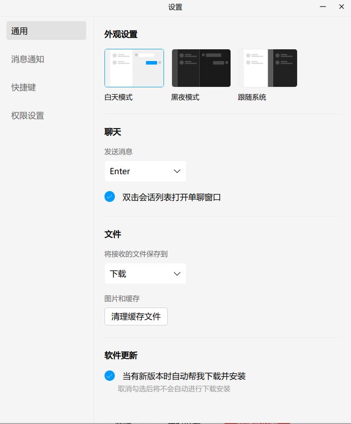Open the 发送消息 Enter dropdown
This screenshot has height=424, width=351.
[145, 171]
